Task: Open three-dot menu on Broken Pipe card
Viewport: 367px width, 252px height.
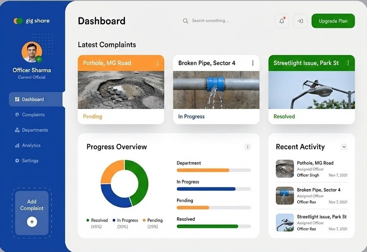Action: (252, 63)
